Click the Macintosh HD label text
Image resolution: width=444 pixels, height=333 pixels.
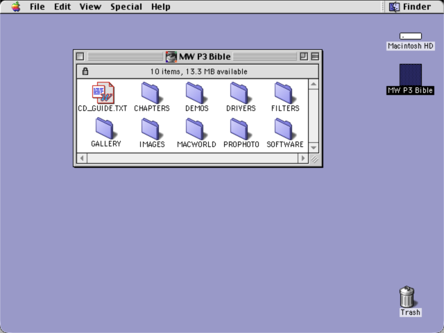pos(411,46)
